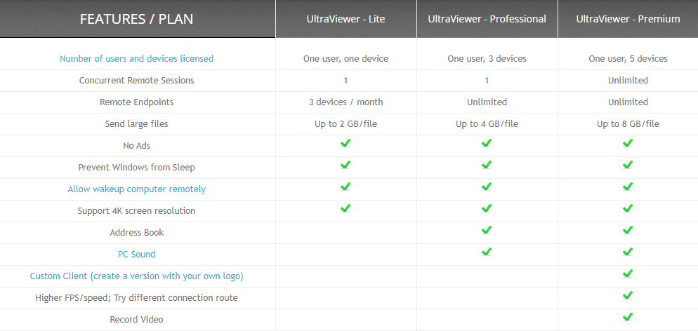Click Allow wakeup checkmark under Professional

487,187
